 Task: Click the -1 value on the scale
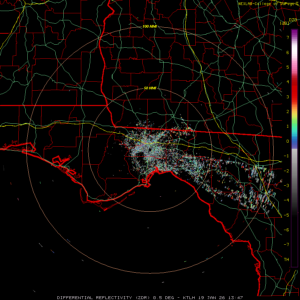coord(286,156)
